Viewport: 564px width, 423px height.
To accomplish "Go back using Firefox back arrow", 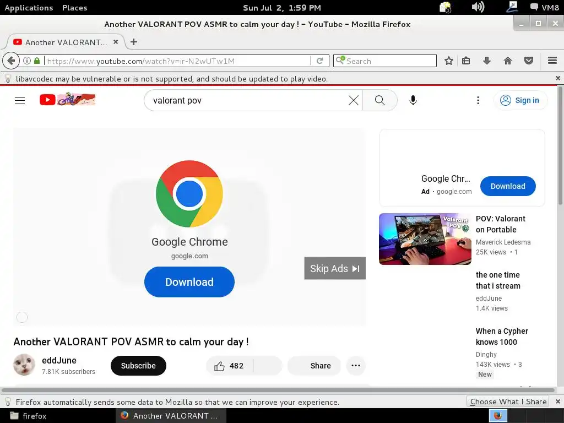I will pyautogui.click(x=11, y=61).
